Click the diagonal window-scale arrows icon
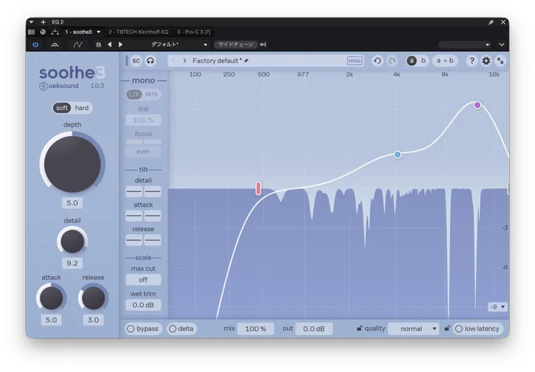 (500, 61)
